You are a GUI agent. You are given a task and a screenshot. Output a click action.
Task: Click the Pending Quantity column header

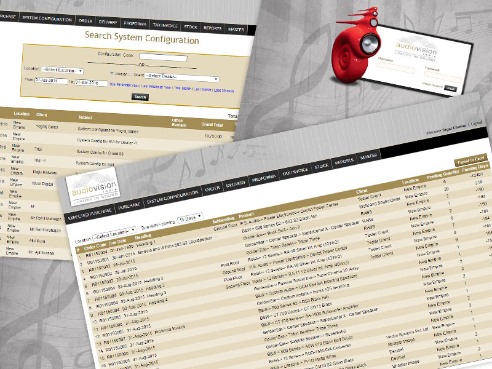point(442,175)
